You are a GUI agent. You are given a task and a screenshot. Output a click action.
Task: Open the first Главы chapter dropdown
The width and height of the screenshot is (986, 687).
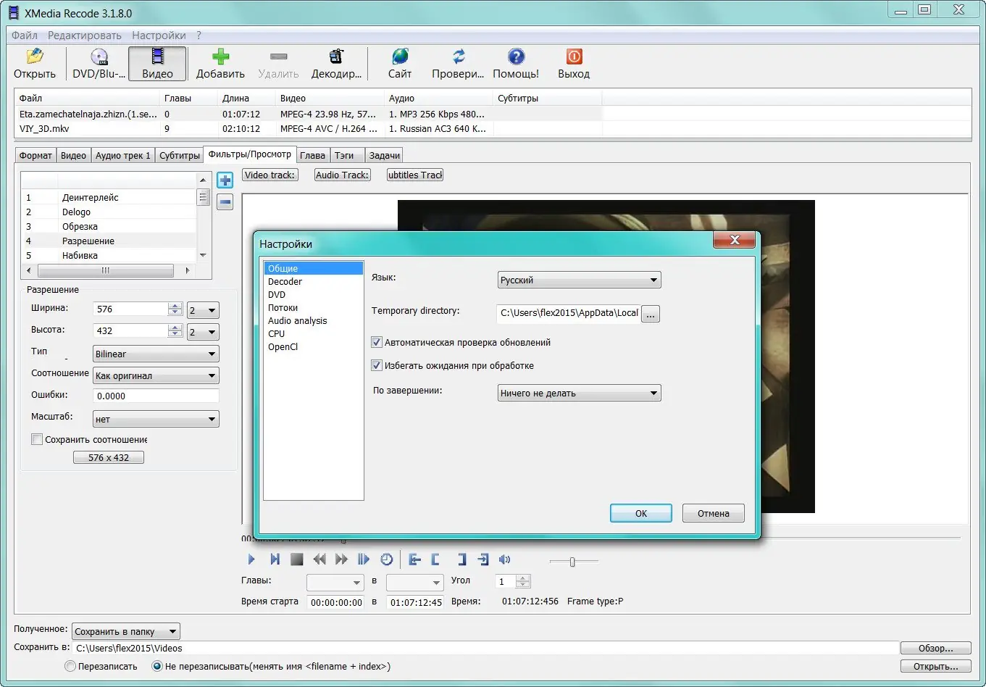335,583
